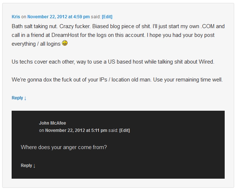Click the down arrow beside McAfee's Reply link
This screenshot has width=236, height=190.
(34, 166)
